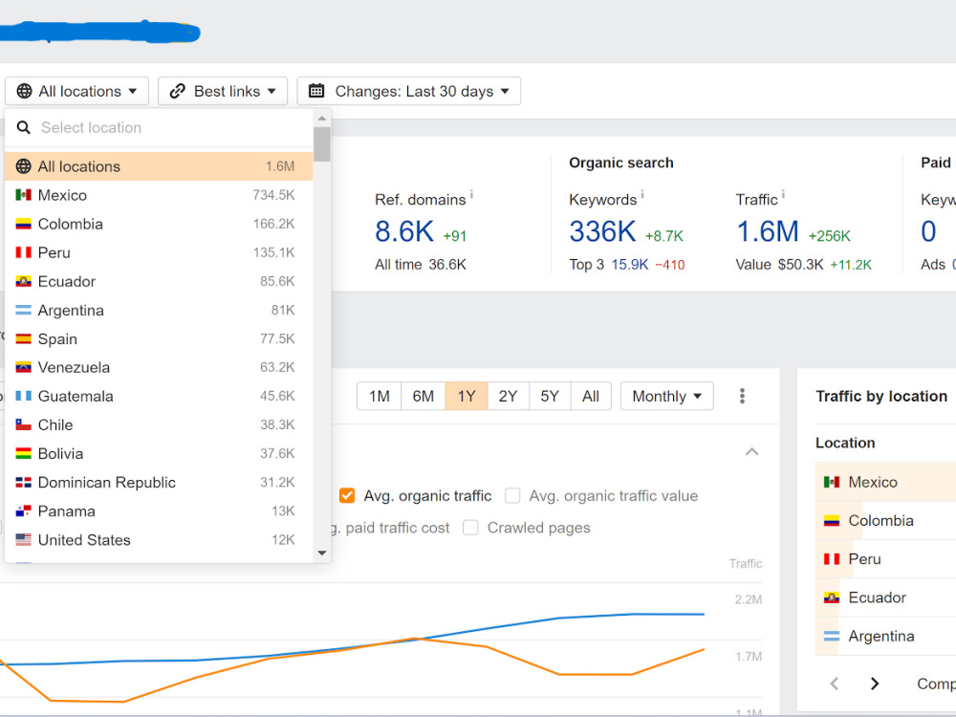Viewport: 956px width, 717px height.
Task: Go to next page in Traffic by location
Action: pyautogui.click(x=875, y=684)
